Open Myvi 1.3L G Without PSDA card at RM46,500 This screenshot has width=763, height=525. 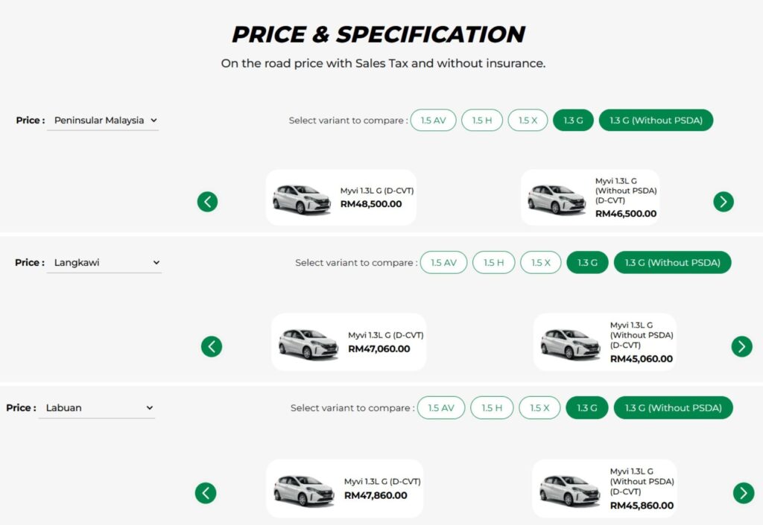click(x=590, y=197)
